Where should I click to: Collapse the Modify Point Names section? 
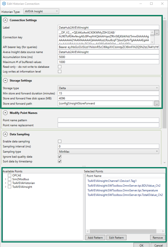point(5,113)
